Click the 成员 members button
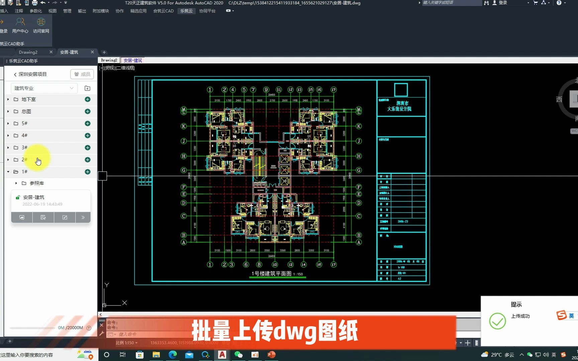 coord(82,74)
